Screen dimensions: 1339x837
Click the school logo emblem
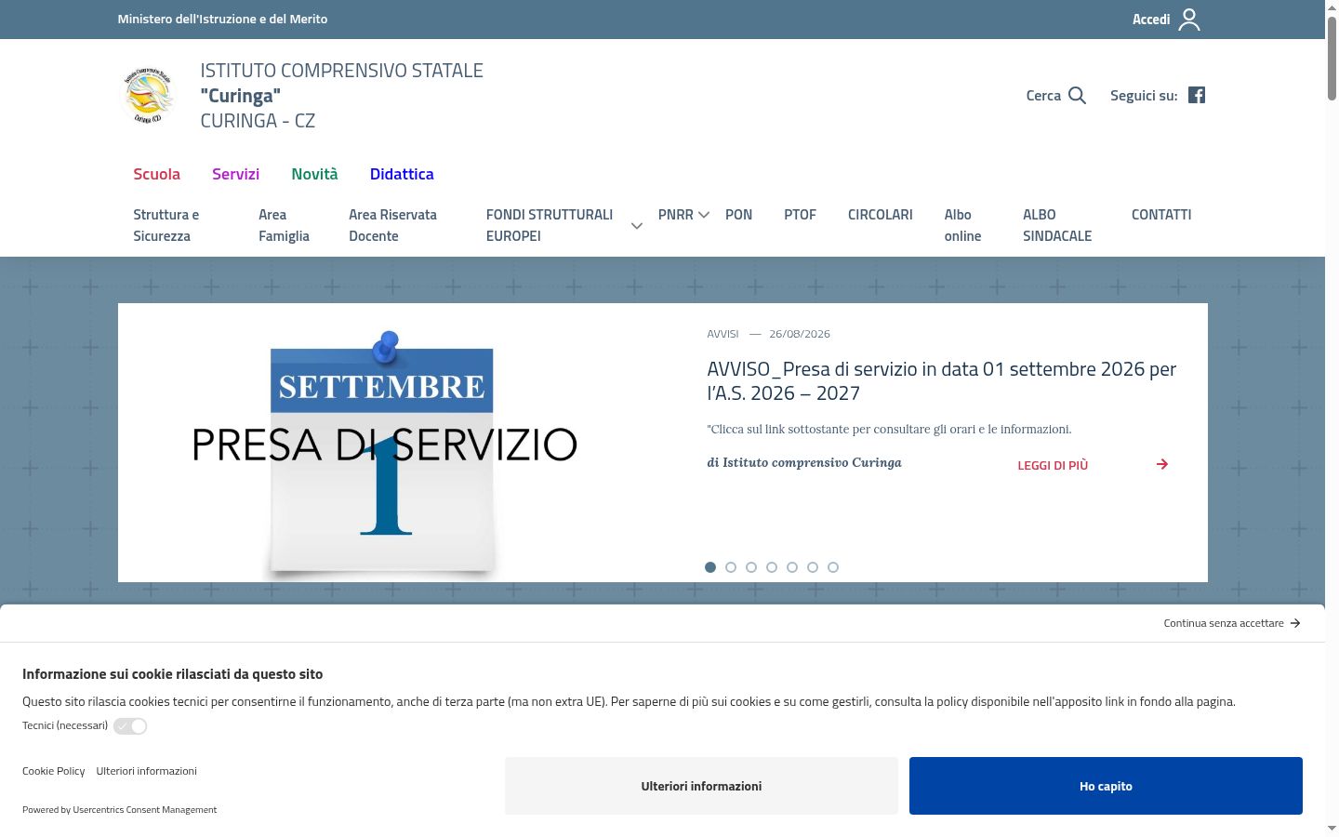tap(149, 95)
